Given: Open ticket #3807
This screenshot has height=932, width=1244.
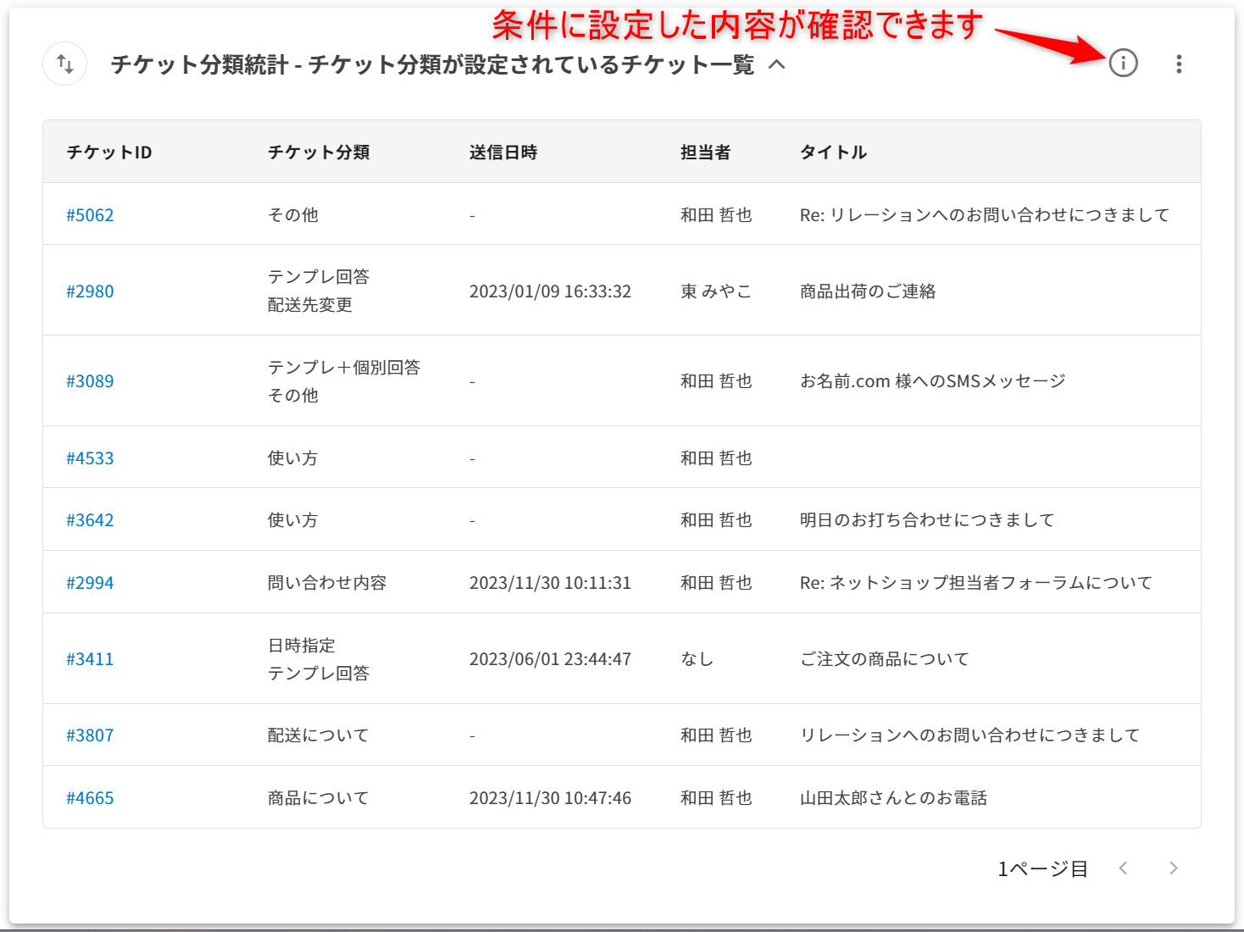Looking at the screenshot, I should pos(90,735).
